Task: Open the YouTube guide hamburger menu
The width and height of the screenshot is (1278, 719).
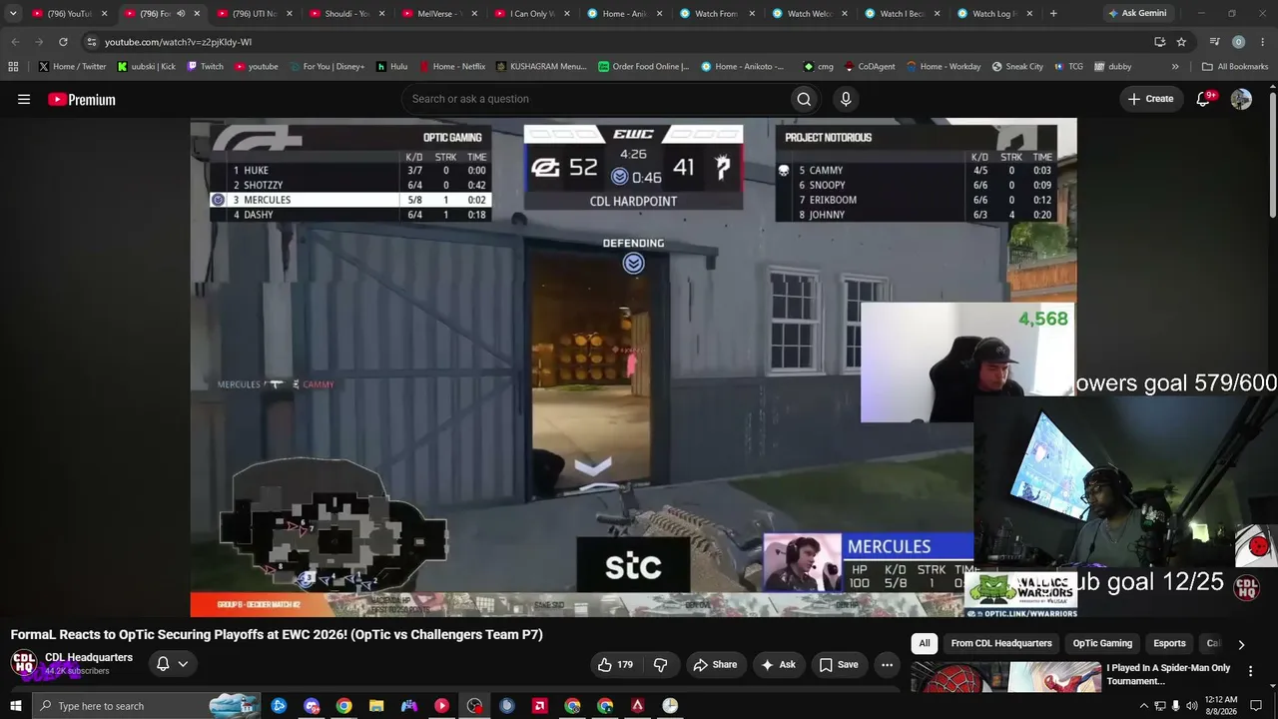Action: point(24,99)
